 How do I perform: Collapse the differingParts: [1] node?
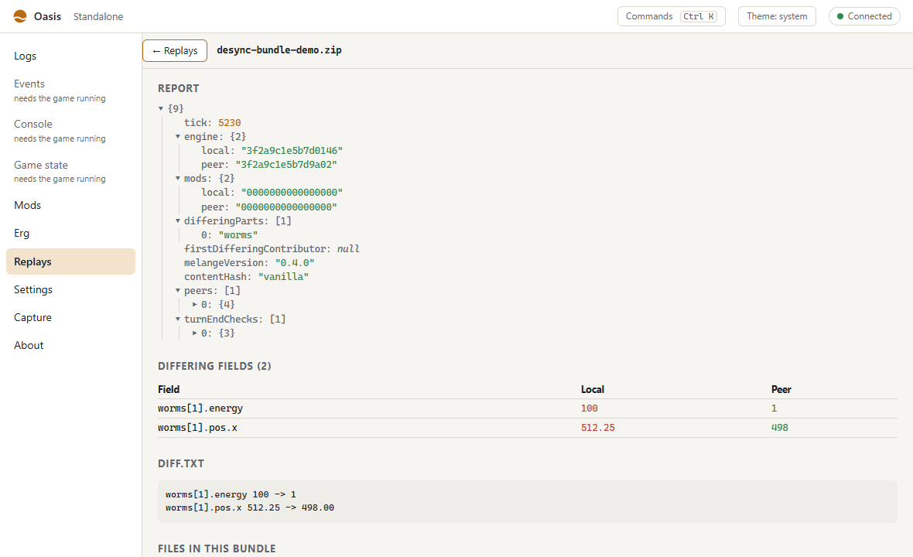pyautogui.click(x=178, y=221)
